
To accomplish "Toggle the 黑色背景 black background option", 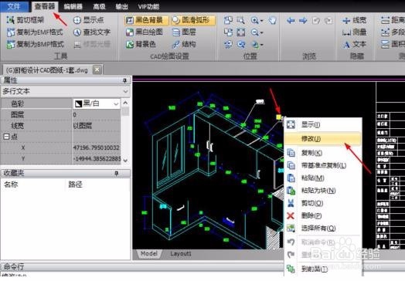I will pos(146,20).
